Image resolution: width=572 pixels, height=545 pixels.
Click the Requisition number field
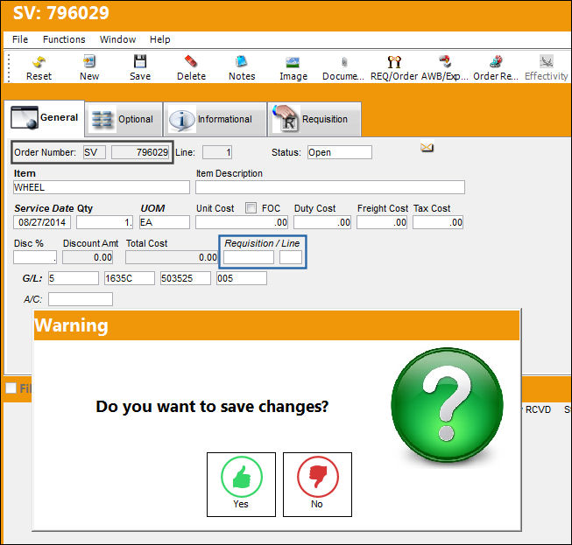point(249,257)
